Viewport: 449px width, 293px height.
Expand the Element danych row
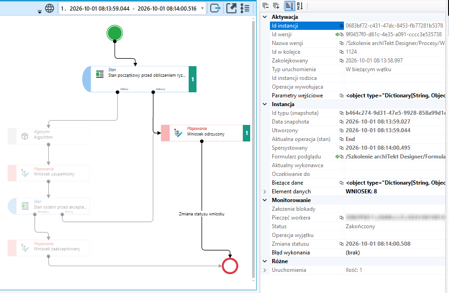(265, 192)
